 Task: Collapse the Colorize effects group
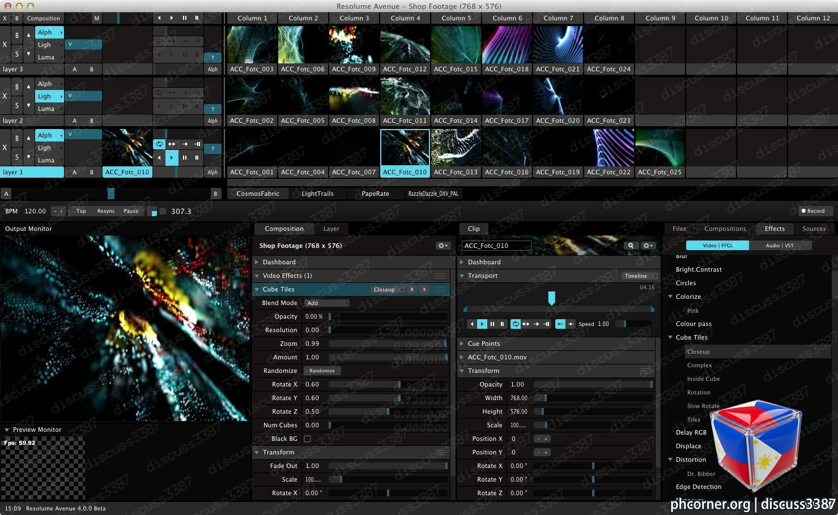click(671, 297)
